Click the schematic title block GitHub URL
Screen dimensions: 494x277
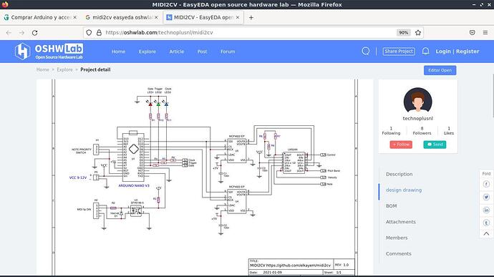(x=299, y=266)
